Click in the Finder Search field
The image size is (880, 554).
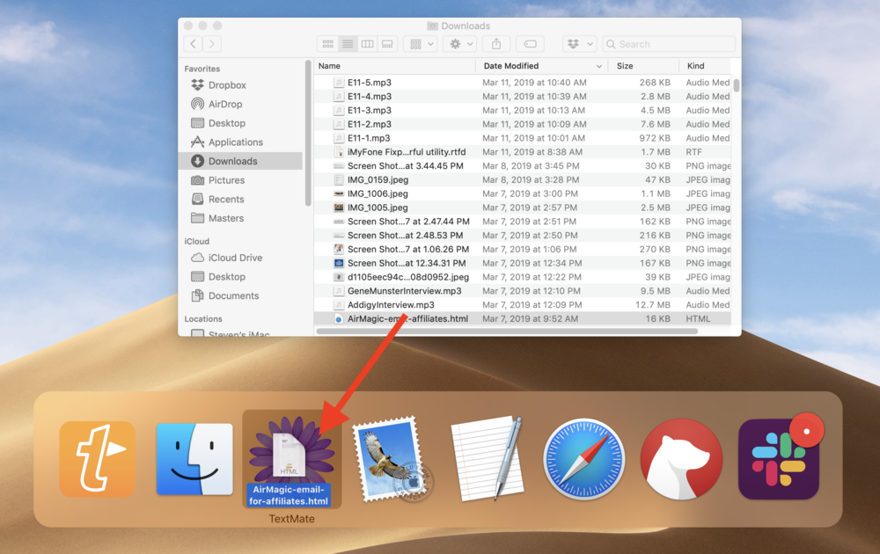(x=669, y=44)
